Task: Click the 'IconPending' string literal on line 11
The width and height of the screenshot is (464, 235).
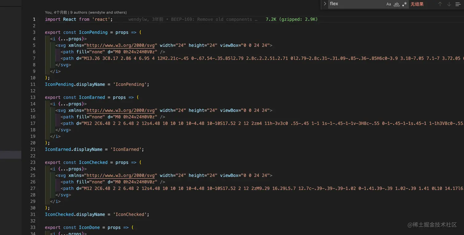Action: pyautogui.click(x=130, y=84)
